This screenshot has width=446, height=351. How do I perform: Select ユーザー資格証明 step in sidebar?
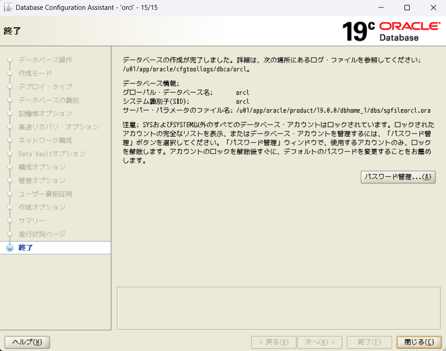tap(45, 194)
